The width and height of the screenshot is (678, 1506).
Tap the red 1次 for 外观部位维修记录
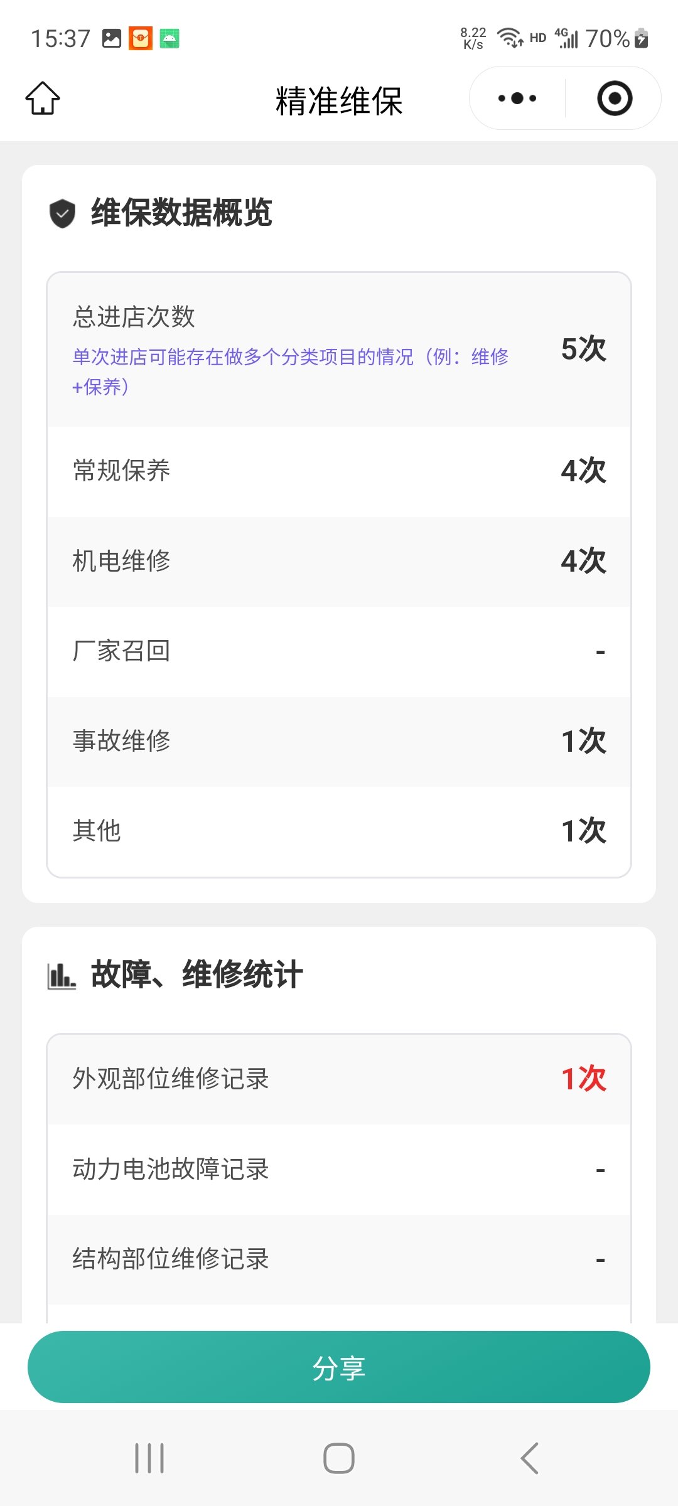(x=584, y=1079)
